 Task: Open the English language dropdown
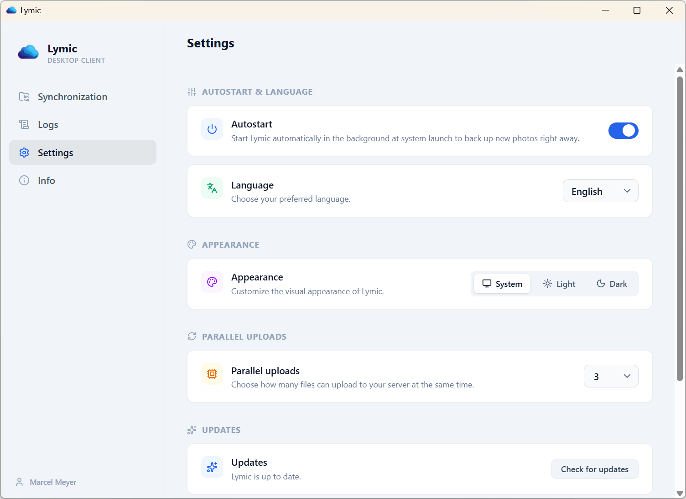pyautogui.click(x=601, y=191)
